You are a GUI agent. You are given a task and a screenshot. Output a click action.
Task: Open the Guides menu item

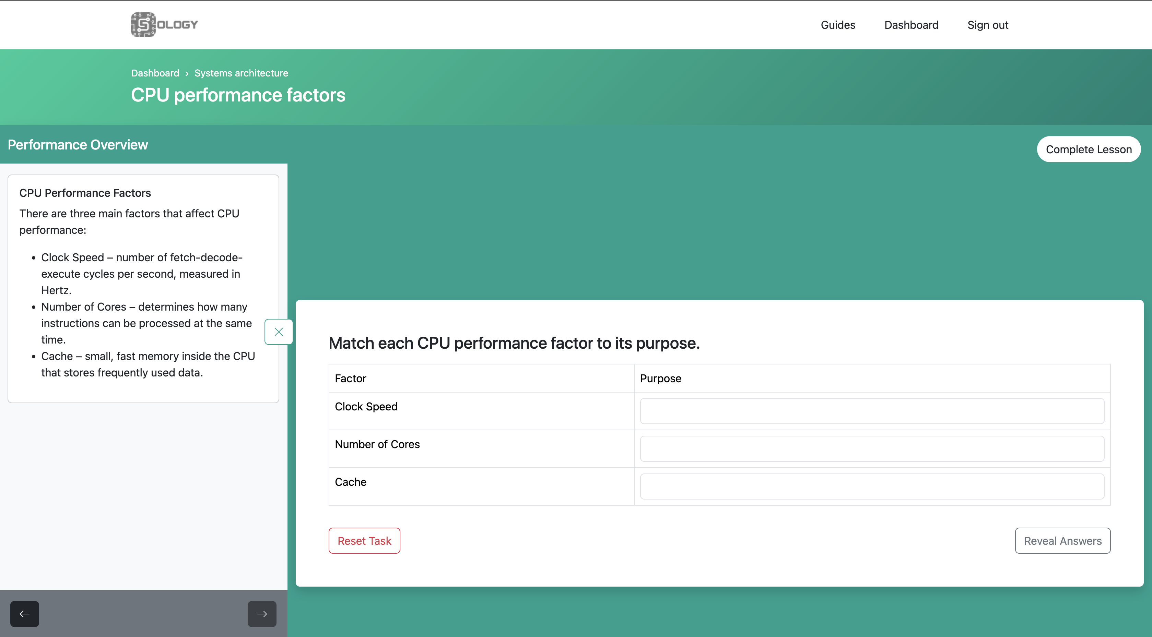(838, 25)
